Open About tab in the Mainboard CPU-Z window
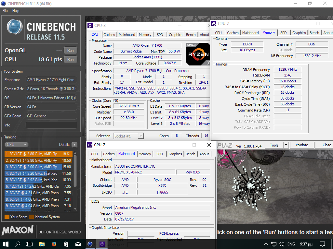333x249 pixels. [x=204, y=154]
